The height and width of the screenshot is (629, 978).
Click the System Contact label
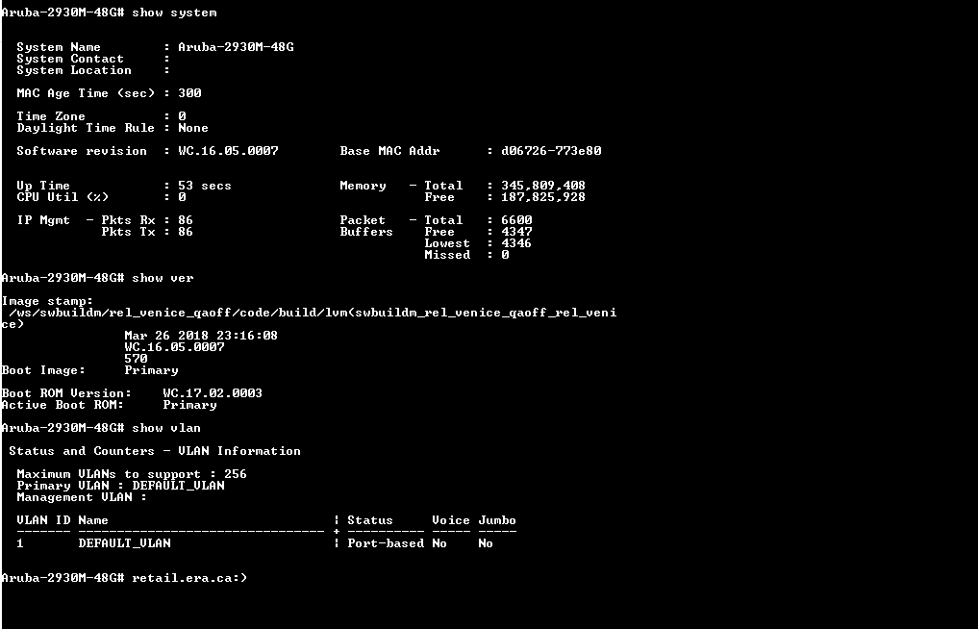[x=70, y=59]
